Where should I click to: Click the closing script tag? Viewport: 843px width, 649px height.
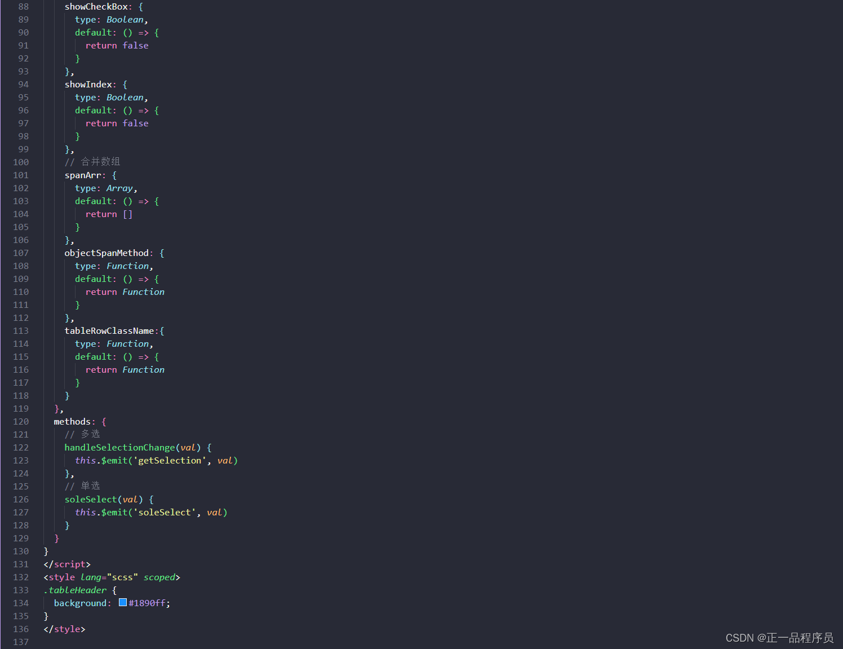coord(67,564)
